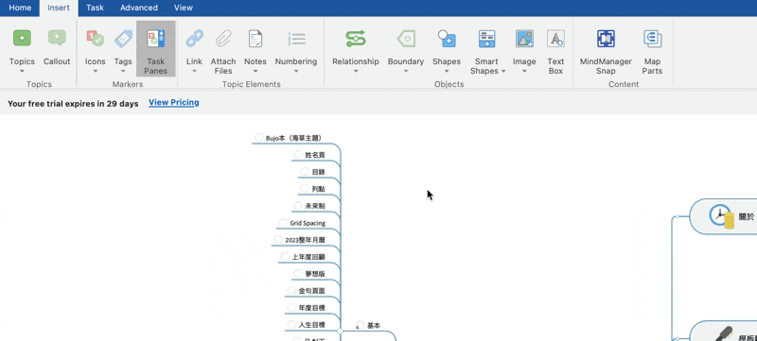
Task: Toggle task circle next to Grid Spacing
Action: pos(283,223)
